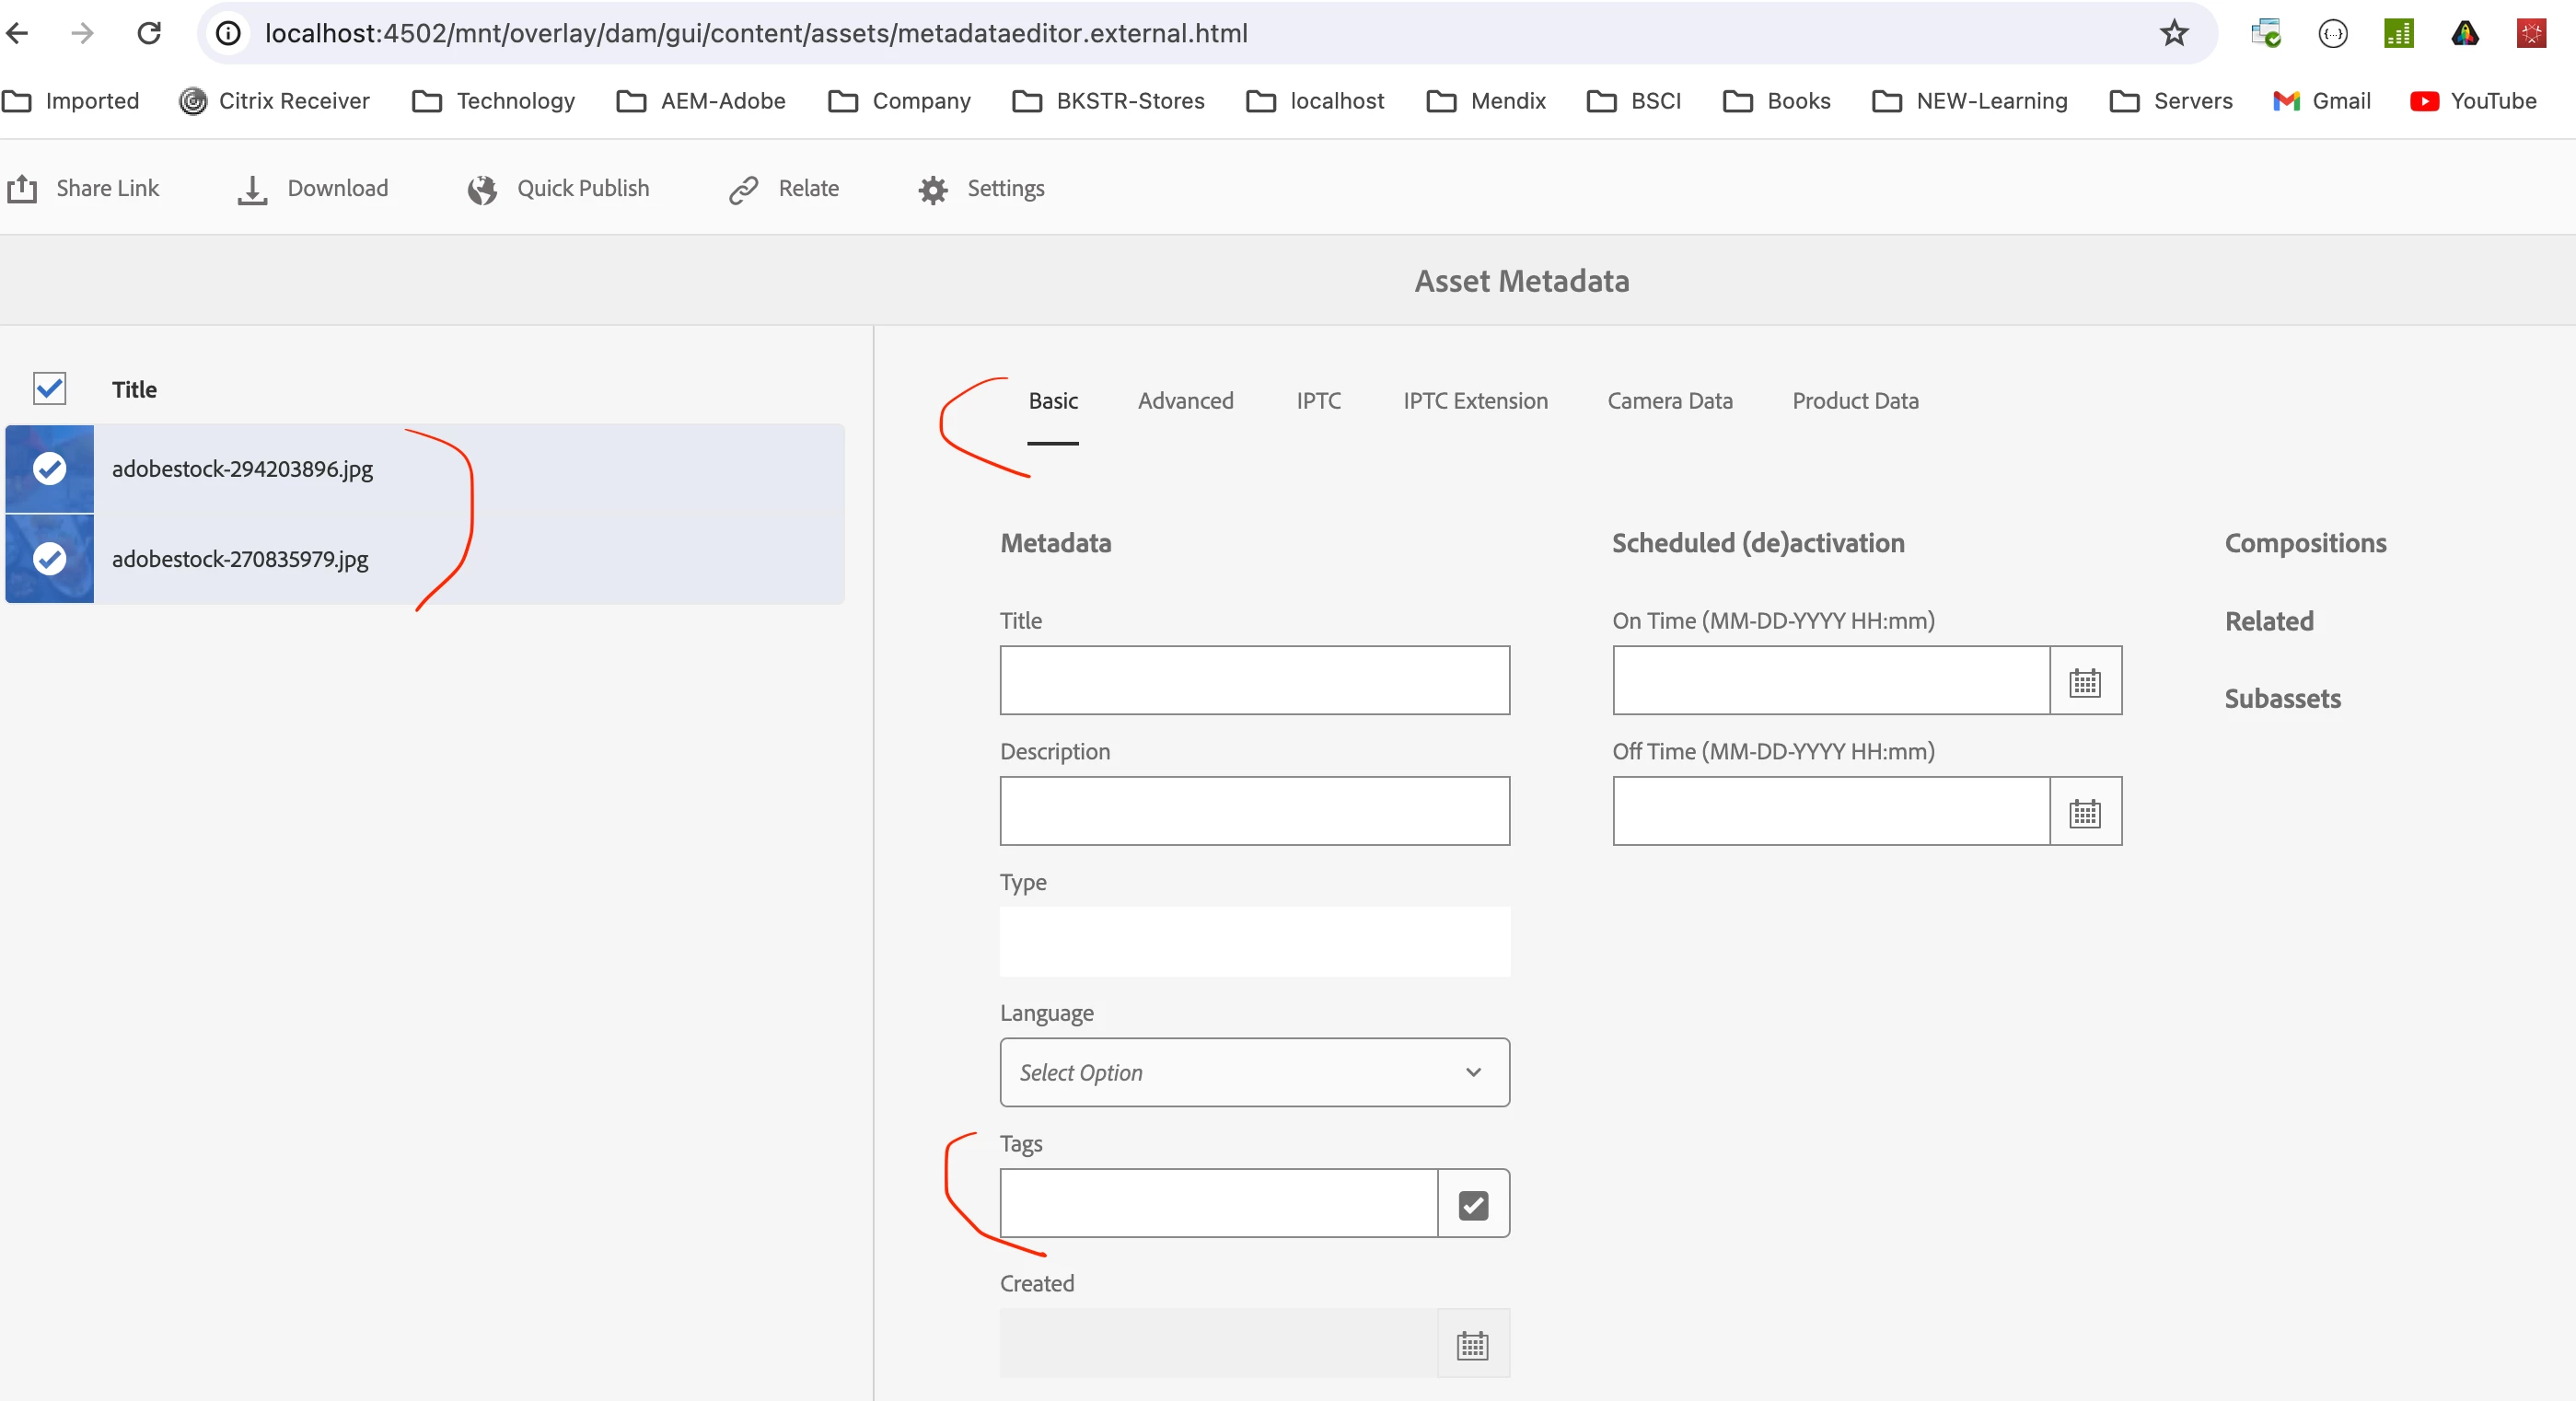Reload the page
The image size is (2576, 1401).
coord(149,33)
